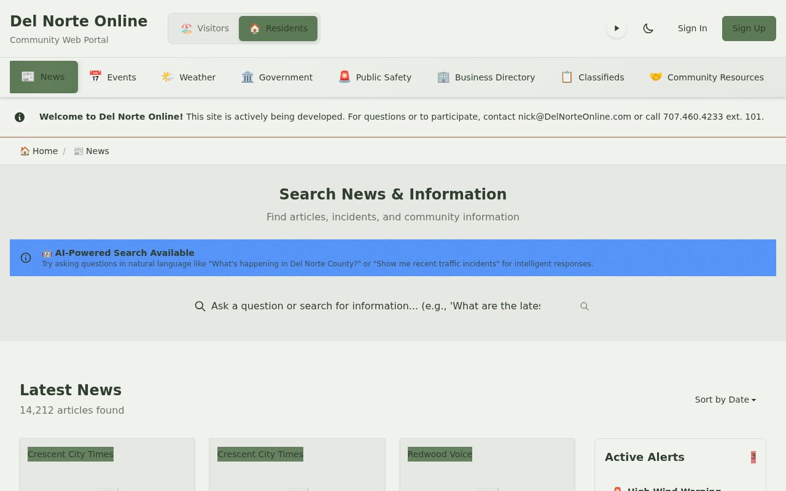Click the info icon in AI search notice
The width and height of the screenshot is (786, 491).
pyautogui.click(x=26, y=258)
